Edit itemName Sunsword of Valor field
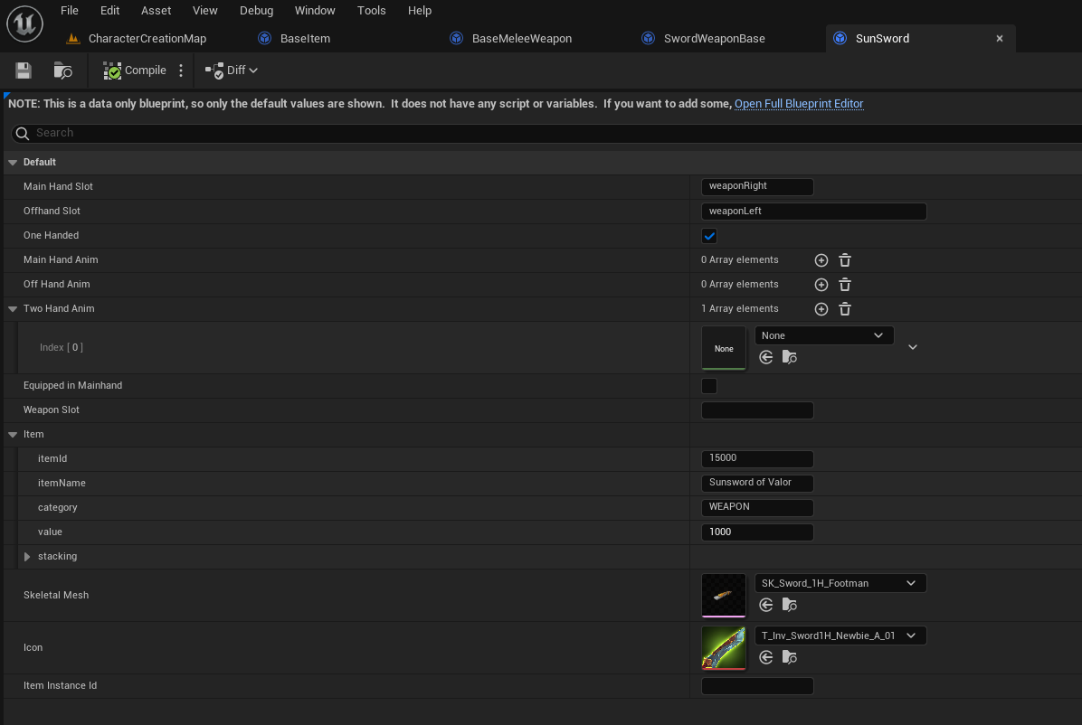Screen dimensions: 1082x725 point(757,483)
